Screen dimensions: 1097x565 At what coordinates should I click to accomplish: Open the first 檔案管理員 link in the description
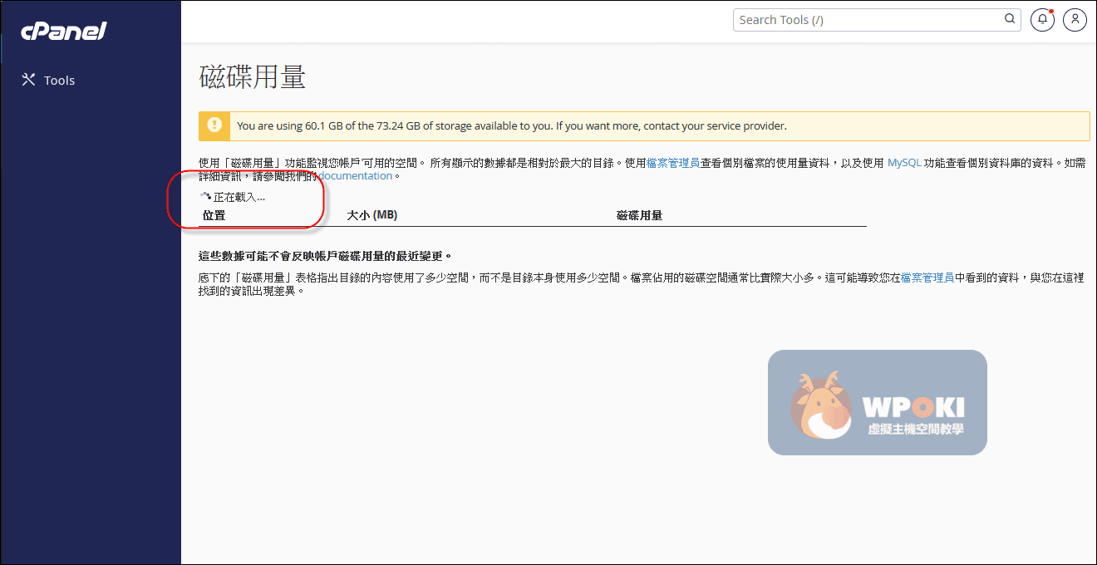[672, 164]
